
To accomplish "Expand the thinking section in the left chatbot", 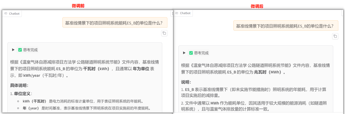I will [x=13, y=50].
